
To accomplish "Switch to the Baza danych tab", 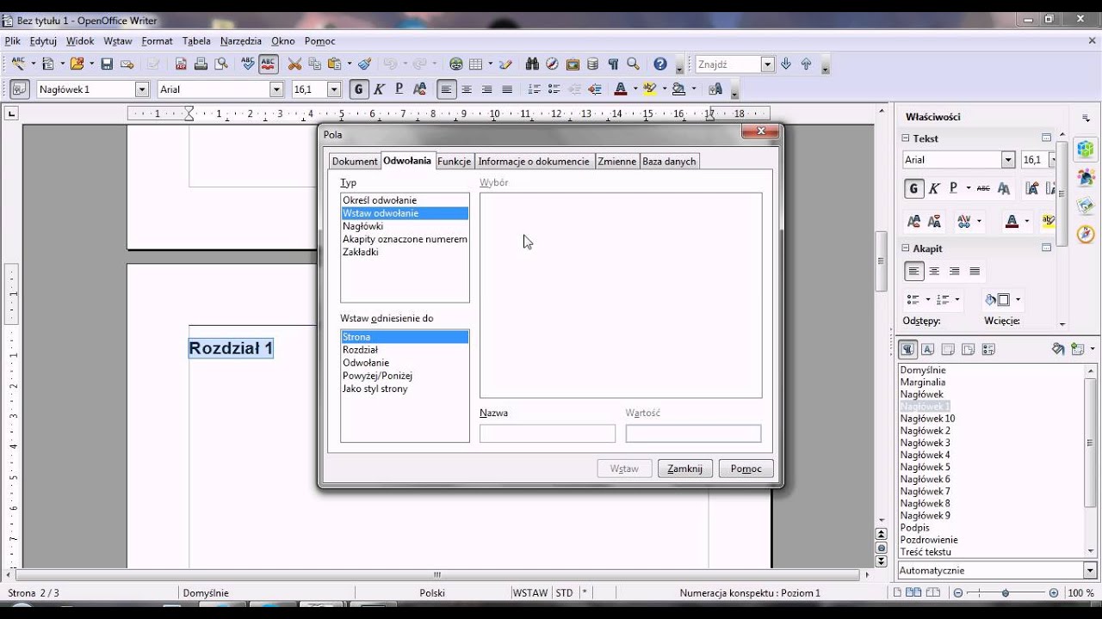I will coord(669,162).
